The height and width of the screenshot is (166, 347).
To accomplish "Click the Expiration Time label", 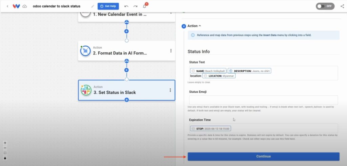I will [x=200, y=120].
